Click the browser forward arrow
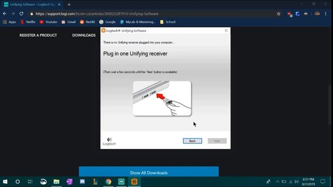The image size is (333, 187). tap(13, 14)
